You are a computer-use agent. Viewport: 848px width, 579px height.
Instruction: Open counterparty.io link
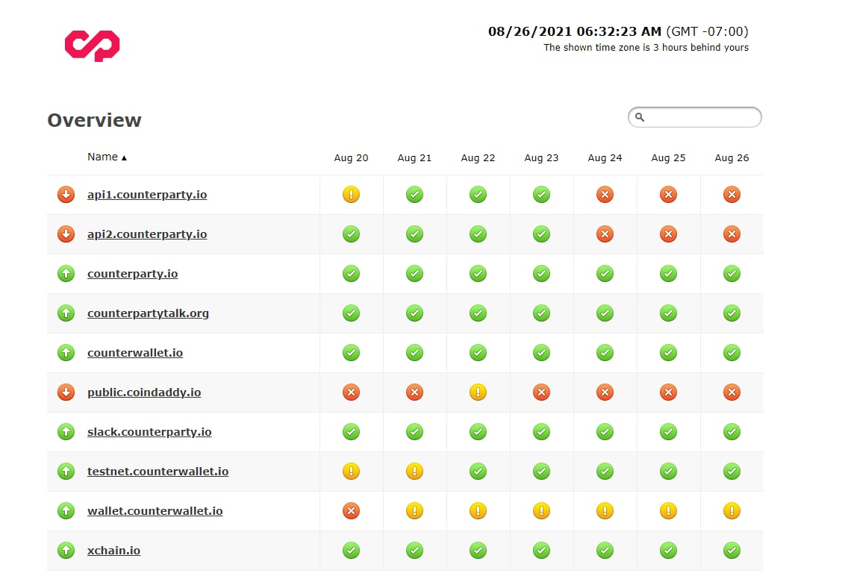[133, 274]
